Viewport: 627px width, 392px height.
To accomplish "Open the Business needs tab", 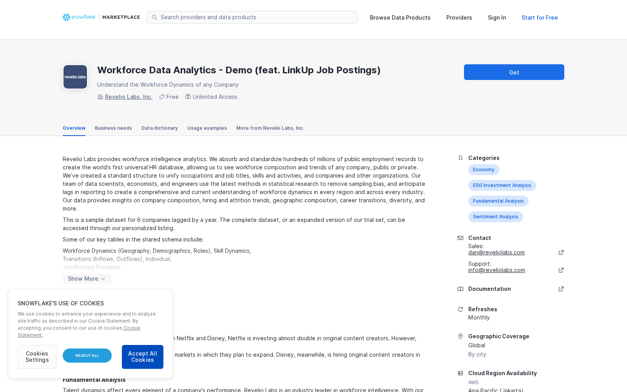I will pos(113,128).
